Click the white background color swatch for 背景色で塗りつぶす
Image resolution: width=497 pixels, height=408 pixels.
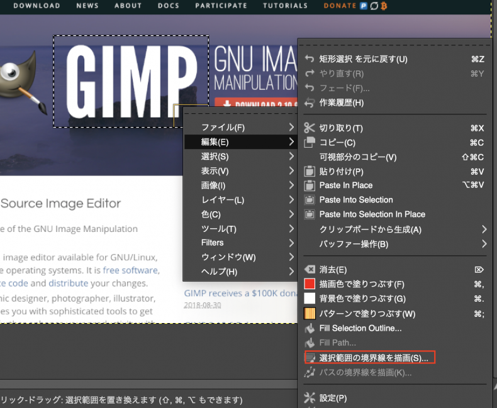pyautogui.click(x=310, y=299)
